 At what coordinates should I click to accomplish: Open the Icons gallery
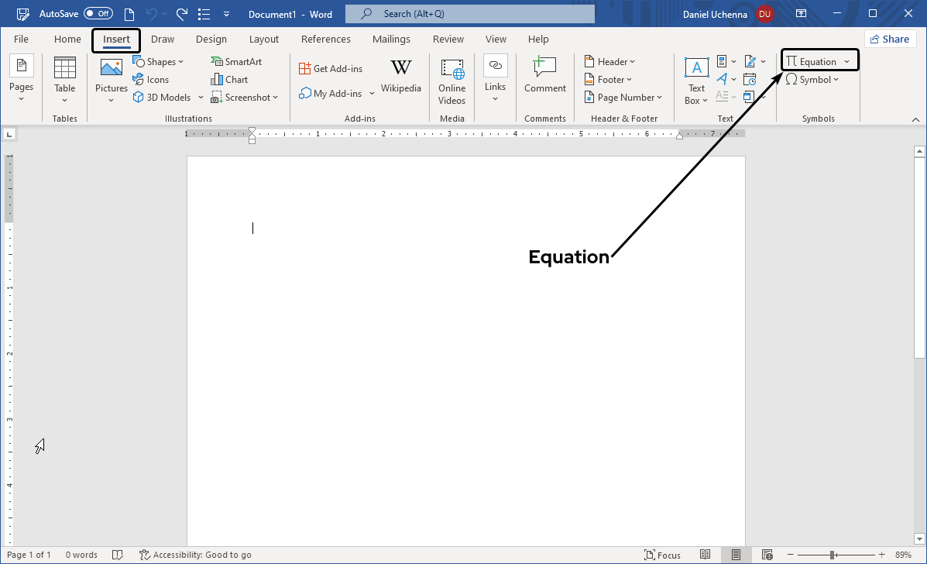[152, 79]
